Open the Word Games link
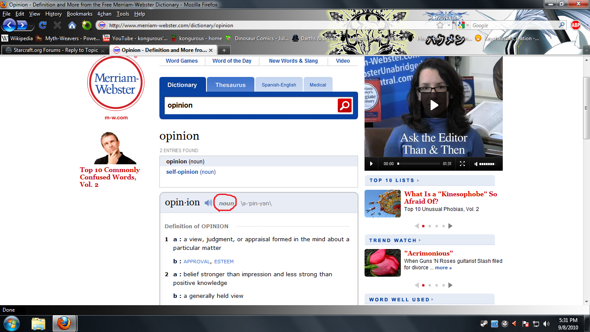Image resolution: width=590 pixels, height=332 pixels. 182,61
